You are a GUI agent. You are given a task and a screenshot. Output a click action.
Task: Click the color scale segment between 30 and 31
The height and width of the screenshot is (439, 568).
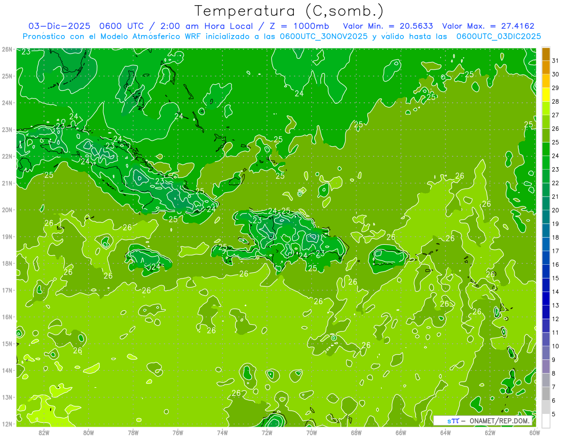(546, 67)
